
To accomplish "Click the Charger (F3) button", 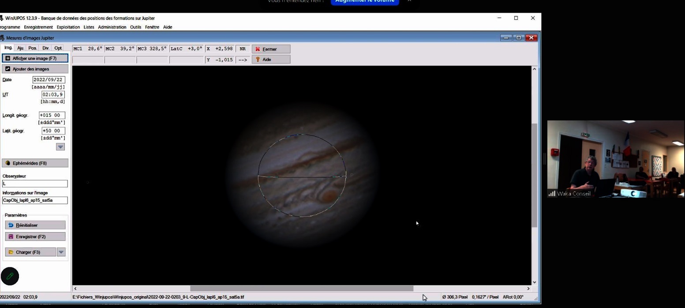I will tap(30, 252).
